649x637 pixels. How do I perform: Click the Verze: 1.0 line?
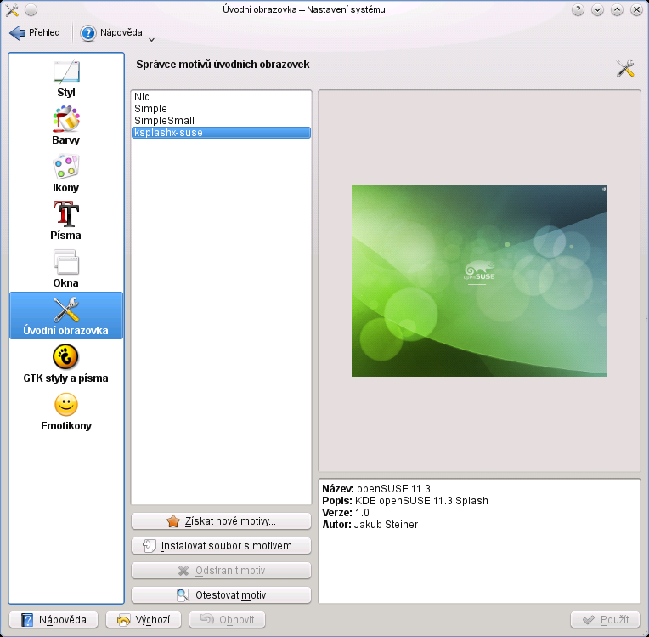pyautogui.click(x=346, y=513)
